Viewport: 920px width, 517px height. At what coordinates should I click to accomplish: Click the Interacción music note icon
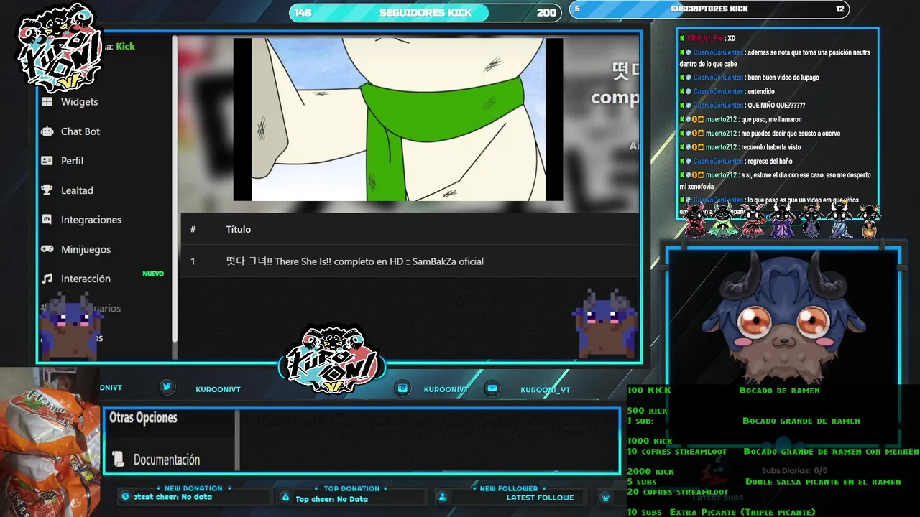click(47, 279)
